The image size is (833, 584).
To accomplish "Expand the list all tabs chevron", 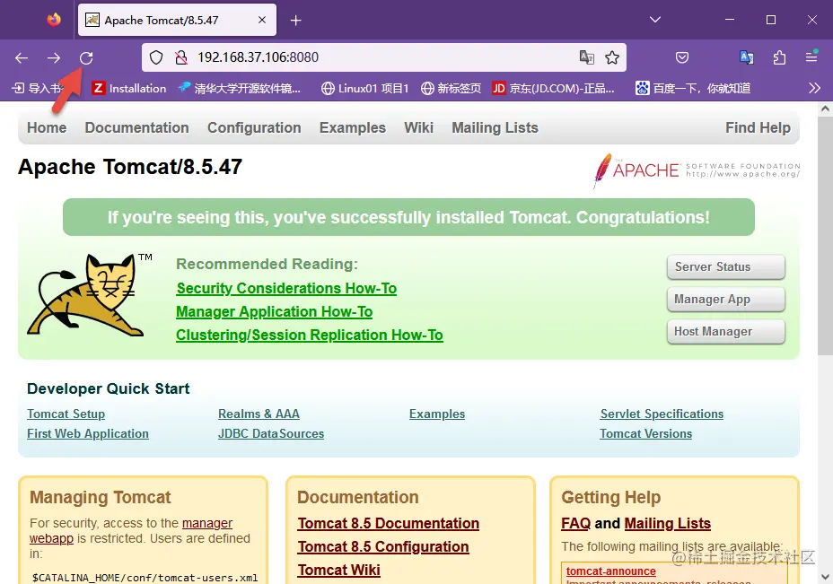I will 655,20.
